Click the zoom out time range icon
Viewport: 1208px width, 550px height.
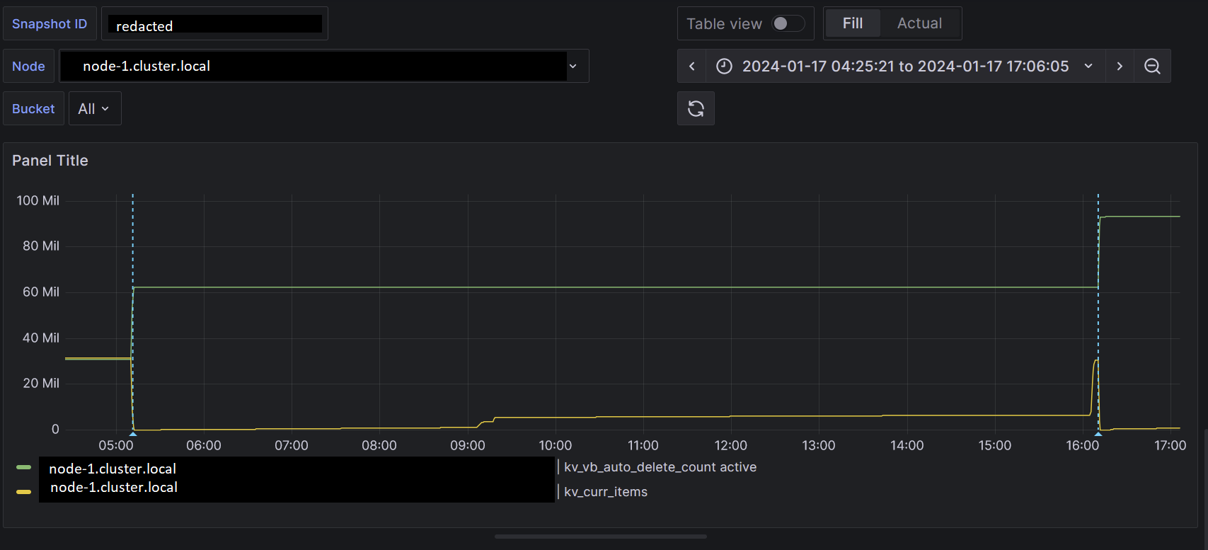click(x=1152, y=66)
